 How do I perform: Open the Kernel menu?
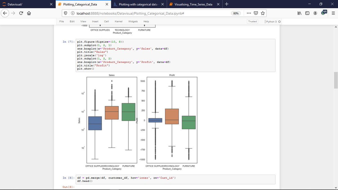pyautogui.click(x=118, y=21)
